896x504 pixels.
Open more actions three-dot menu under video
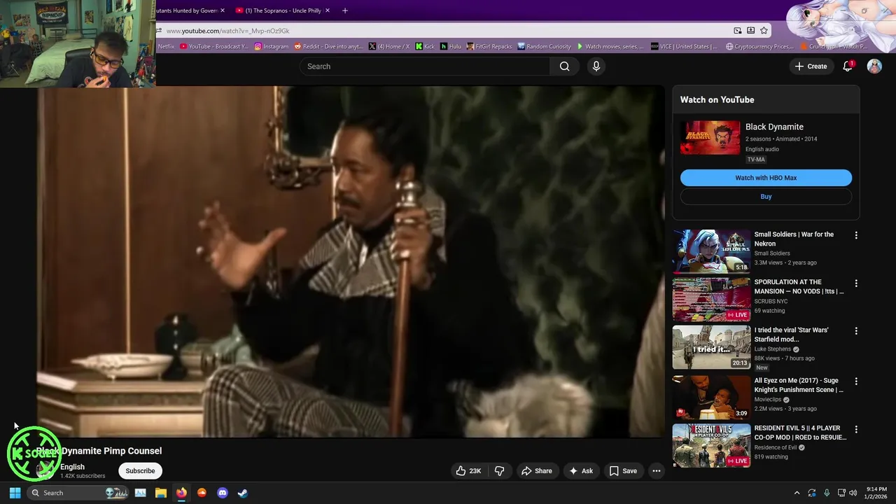coord(657,471)
